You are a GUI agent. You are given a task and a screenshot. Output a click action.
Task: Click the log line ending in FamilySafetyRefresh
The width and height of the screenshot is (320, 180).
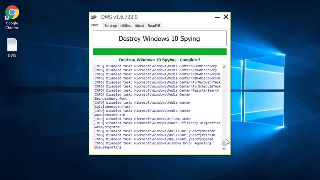coord(154,135)
